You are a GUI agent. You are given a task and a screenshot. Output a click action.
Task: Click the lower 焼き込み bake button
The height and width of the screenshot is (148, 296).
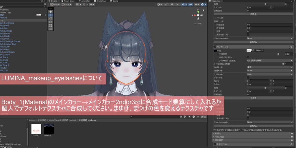click(x=253, y=126)
